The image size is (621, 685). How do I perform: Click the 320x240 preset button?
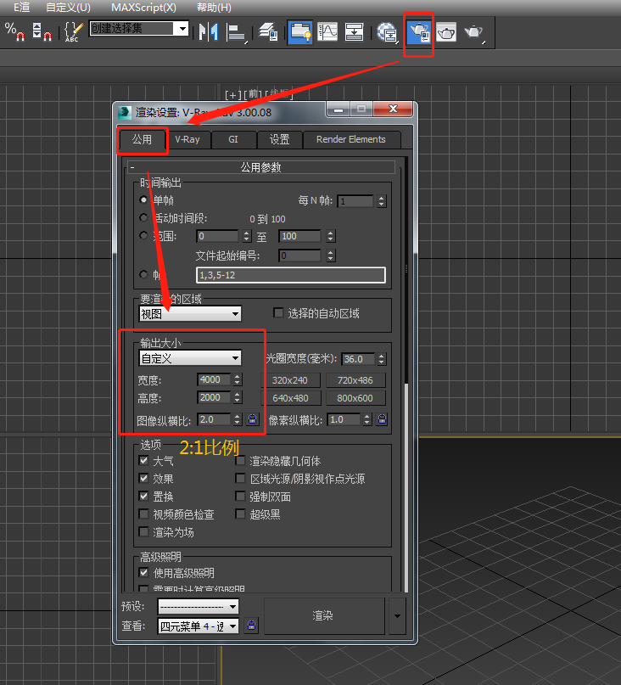(290, 380)
